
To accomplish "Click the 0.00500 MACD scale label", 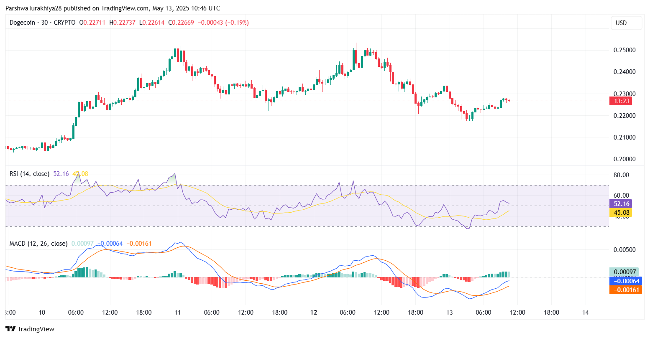I will pos(624,250).
